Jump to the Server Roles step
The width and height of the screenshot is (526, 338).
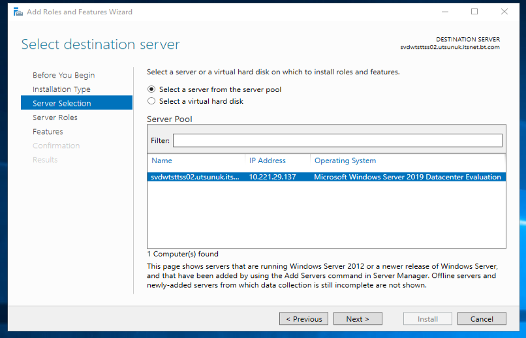[x=55, y=117]
